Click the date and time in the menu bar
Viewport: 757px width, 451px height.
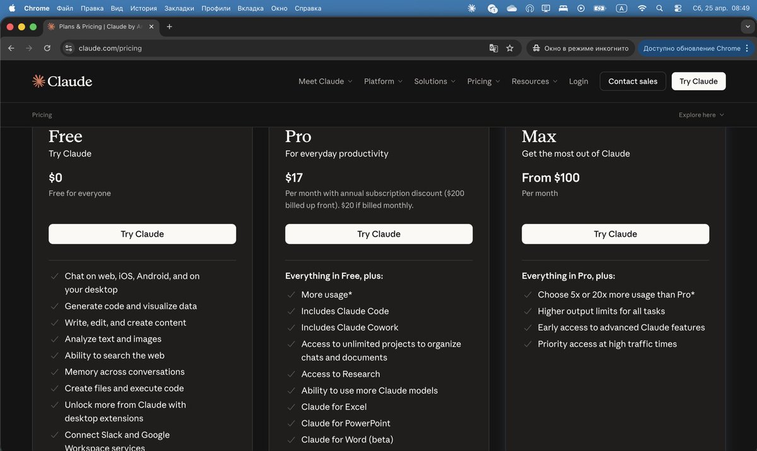(720, 8)
